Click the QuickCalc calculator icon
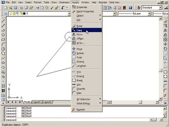169x127 pixels. click(x=124, y=8)
